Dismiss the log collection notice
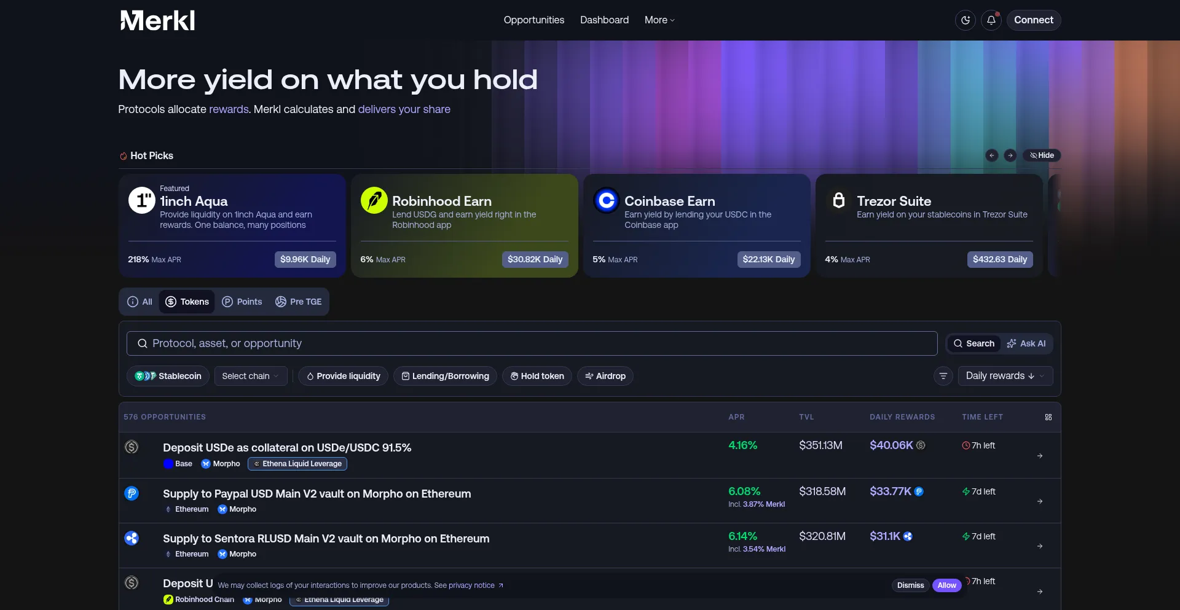This screenshot has width=1180, height=610. point(910,585)
